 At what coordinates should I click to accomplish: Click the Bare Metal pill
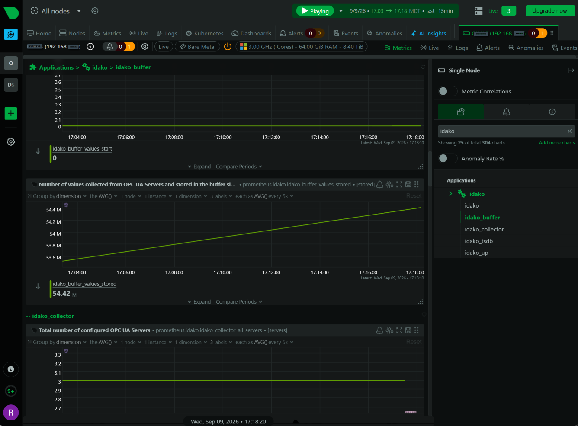pos(198,47)
